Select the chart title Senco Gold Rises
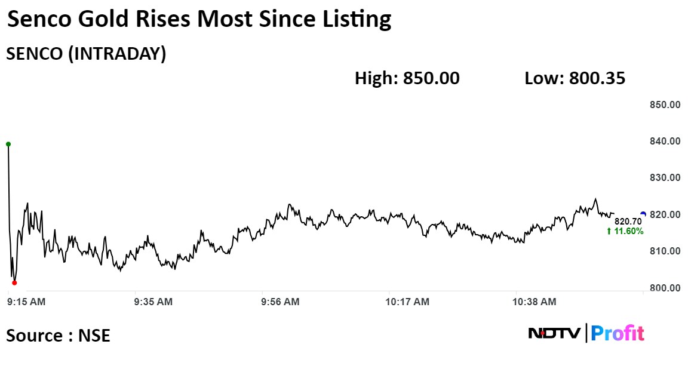The image size is (688, 387). coord(199,20)
